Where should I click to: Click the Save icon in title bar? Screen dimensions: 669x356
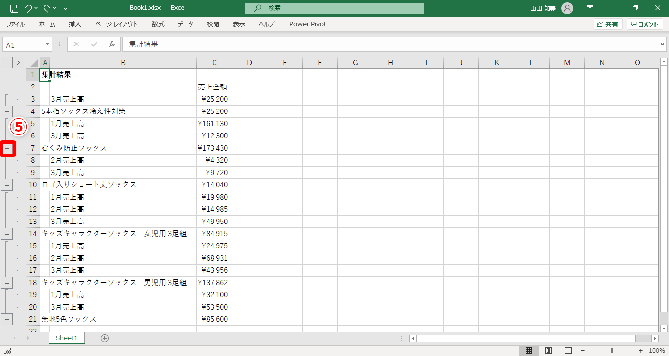pos(14,8)
